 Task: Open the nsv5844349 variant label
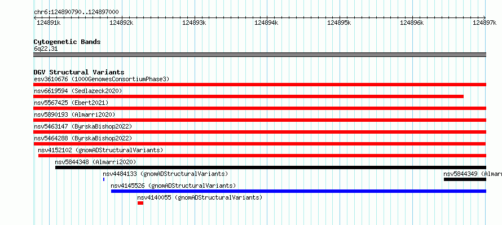(473, 174)
